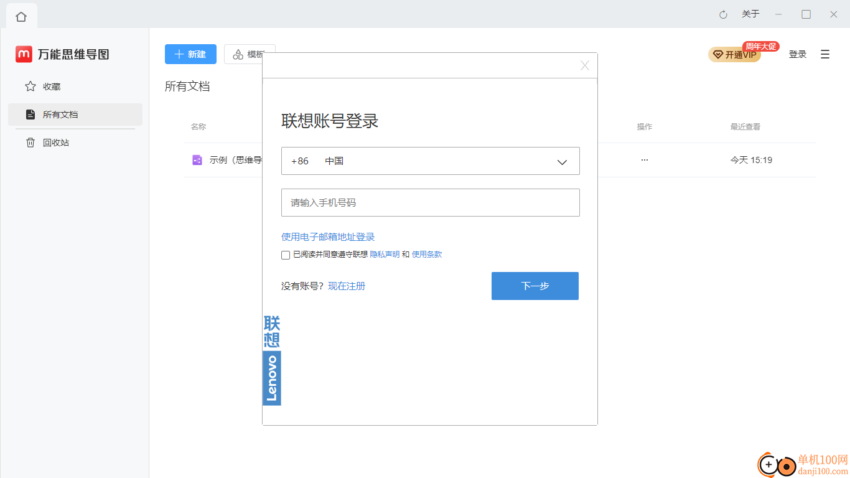Open the 隐私声明 link
The width and height of the screenshot is (850, 478).
(x=385, y=255)
